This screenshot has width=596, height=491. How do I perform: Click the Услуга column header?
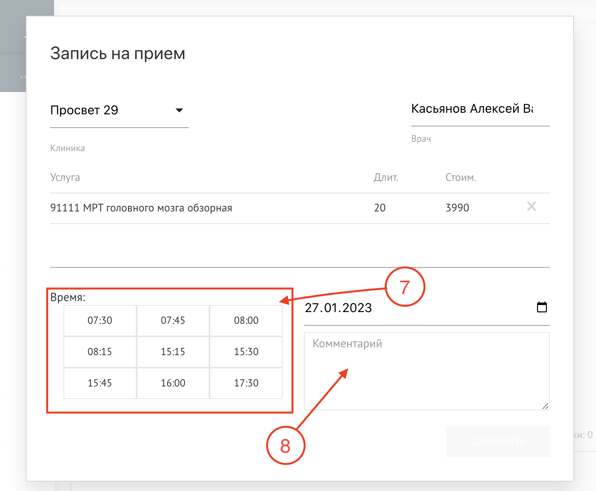coord(65,177)
